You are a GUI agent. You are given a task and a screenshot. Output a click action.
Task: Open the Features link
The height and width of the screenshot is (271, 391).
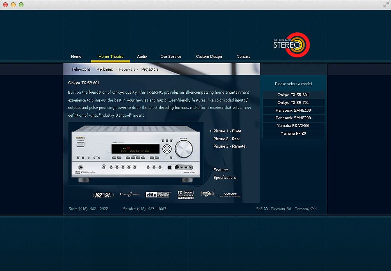221,169
